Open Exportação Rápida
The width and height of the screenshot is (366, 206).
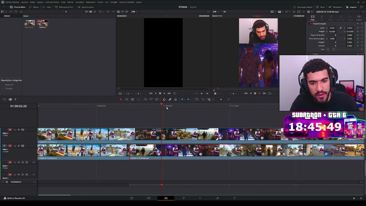click(x=303, y=7)
